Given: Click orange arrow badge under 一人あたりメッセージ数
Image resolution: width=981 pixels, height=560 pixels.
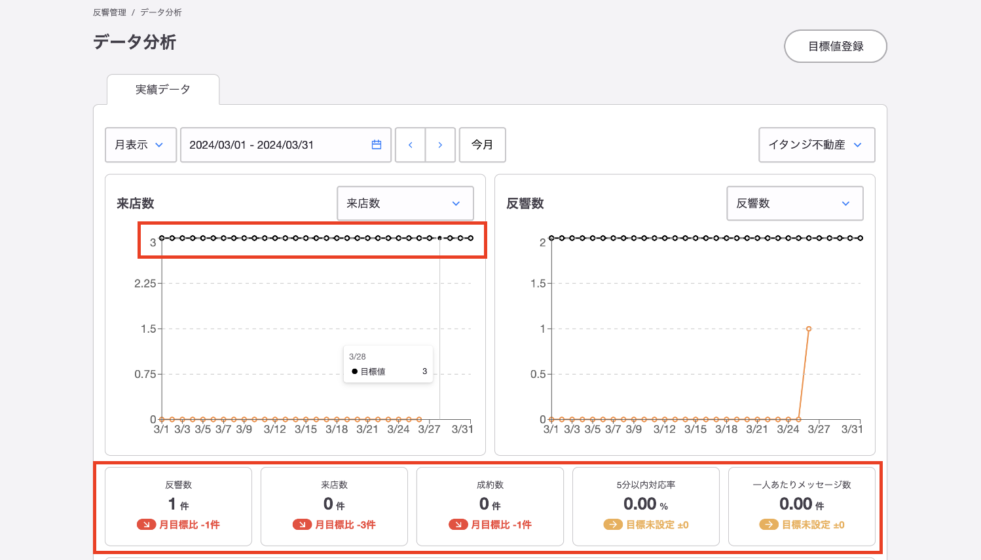Looking at the screenshot, I should click(769, 525).
